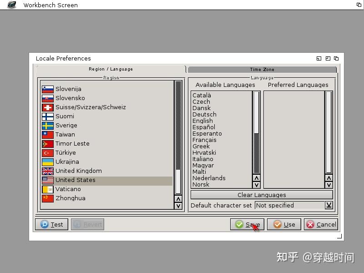Click the United Kingdom flag icon
This screenshot has width=364, height=273.
coord(47,171)
